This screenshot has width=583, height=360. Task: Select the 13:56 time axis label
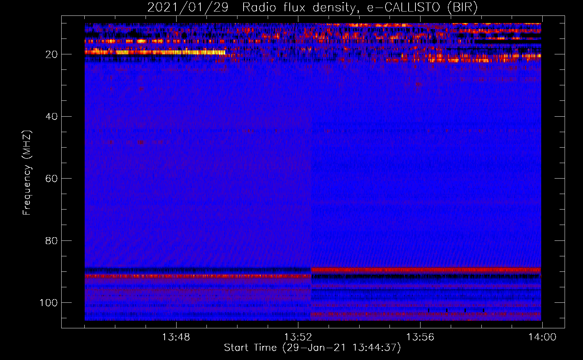(420, 337)
